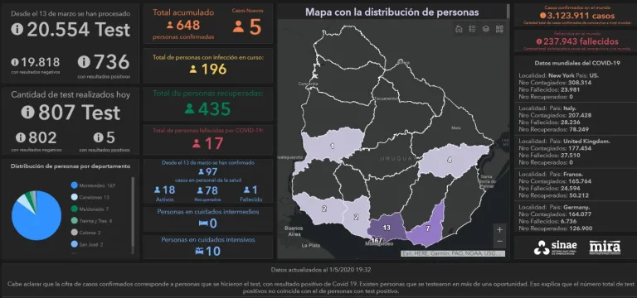This screenshot has width=637, height=298.
Task: Select Maldonado in the department legend
Action: [89, 209]
